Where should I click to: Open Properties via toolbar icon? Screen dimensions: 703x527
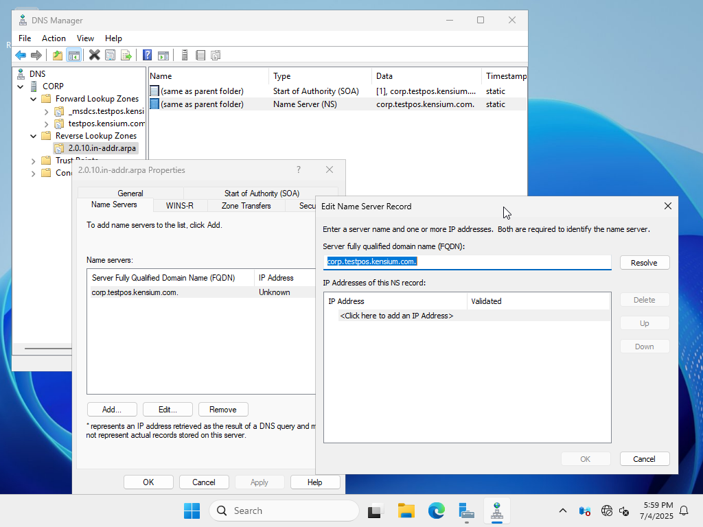coord(111,55)
